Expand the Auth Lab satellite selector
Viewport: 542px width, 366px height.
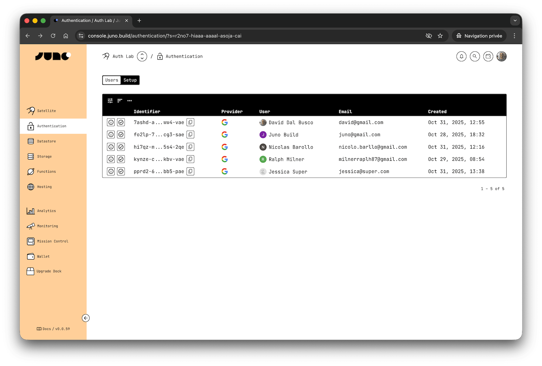142,56
